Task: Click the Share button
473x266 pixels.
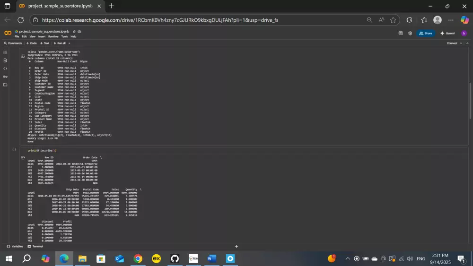Action: pyautogui.click(x=426, y=33)
